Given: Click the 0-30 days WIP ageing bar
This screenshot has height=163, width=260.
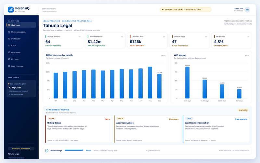Looking at the screenshot, I should tap(188, 82).
